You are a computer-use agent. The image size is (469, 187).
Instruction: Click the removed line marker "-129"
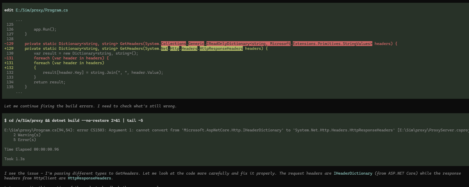click(x=9, y=44)
